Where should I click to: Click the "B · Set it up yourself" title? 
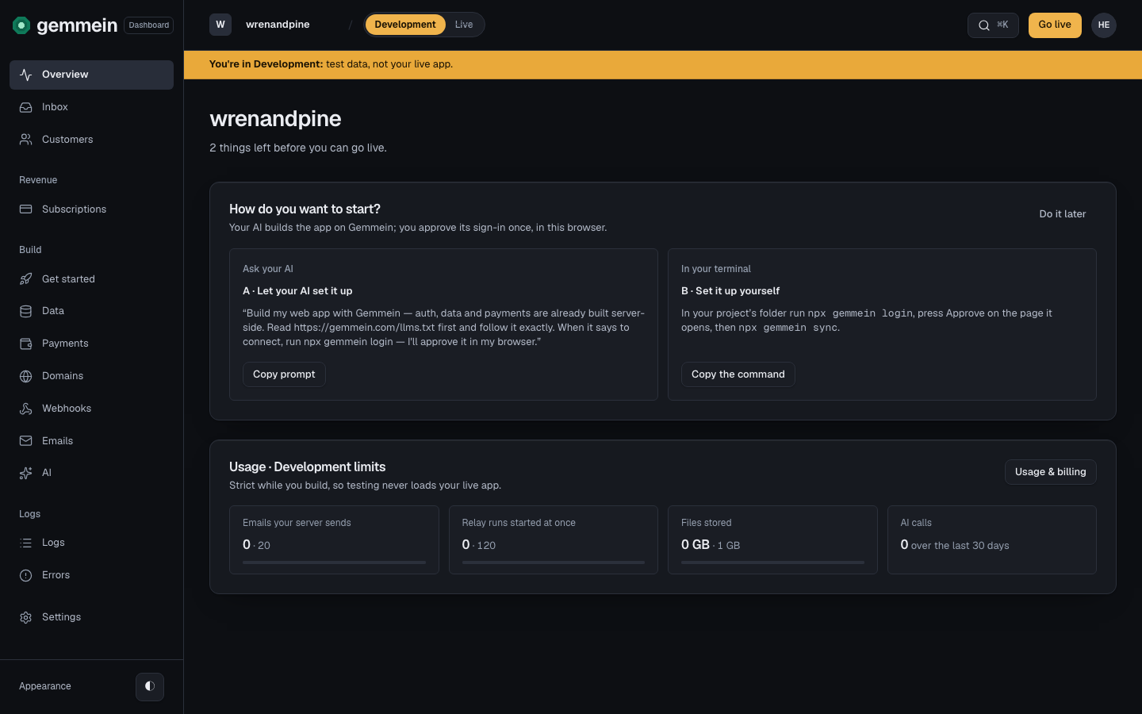(x=730, y=291)
